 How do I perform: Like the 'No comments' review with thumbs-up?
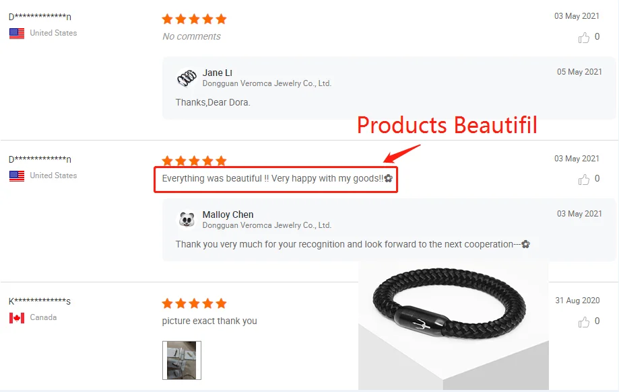(583, 38)
